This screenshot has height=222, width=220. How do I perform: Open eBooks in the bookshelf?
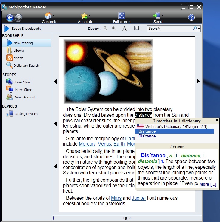pyautogui.click(x=19, y=51)
